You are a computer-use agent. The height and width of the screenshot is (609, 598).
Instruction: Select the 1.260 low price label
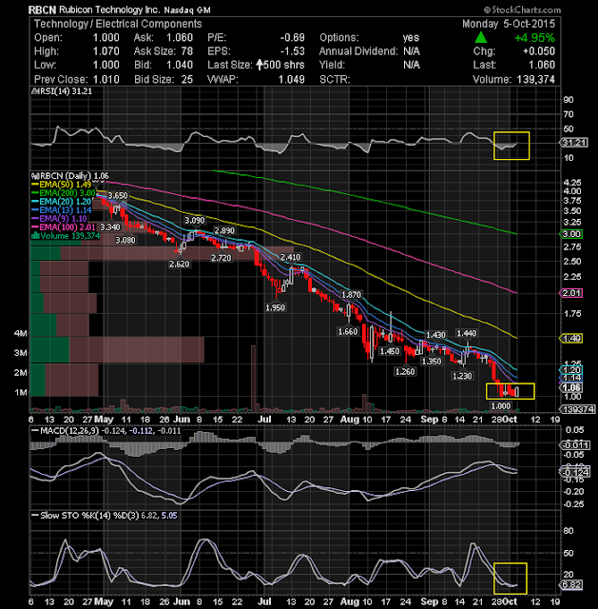[405, 372]
